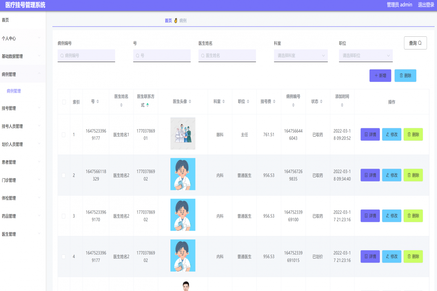437x291 pixels.
Task: Click the pointing-hand icon in the breadcrumb
Action: [176, 21]
